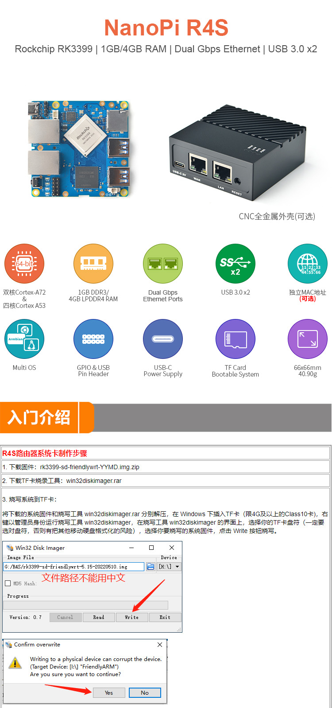The image size is (332, 708).
Task: Click the CNC全金属外壳(可选) caption
Action: (x=277, y=216)
